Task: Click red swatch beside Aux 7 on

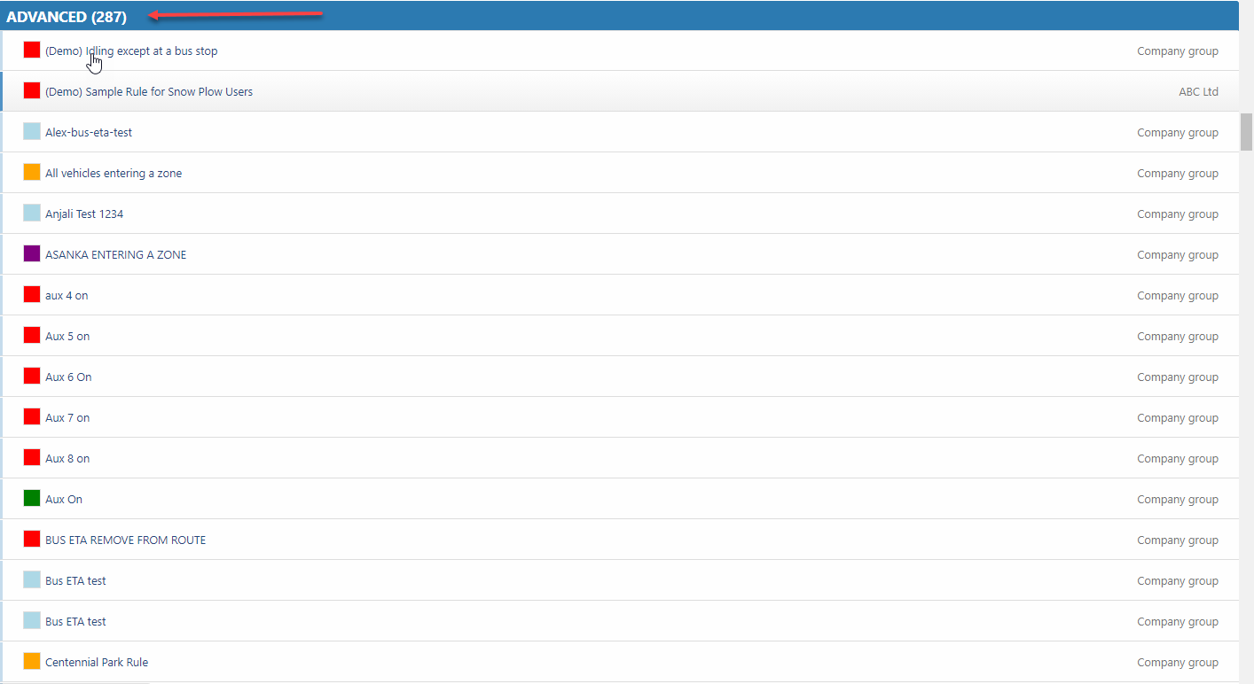Action: click(x=32, y=416)
